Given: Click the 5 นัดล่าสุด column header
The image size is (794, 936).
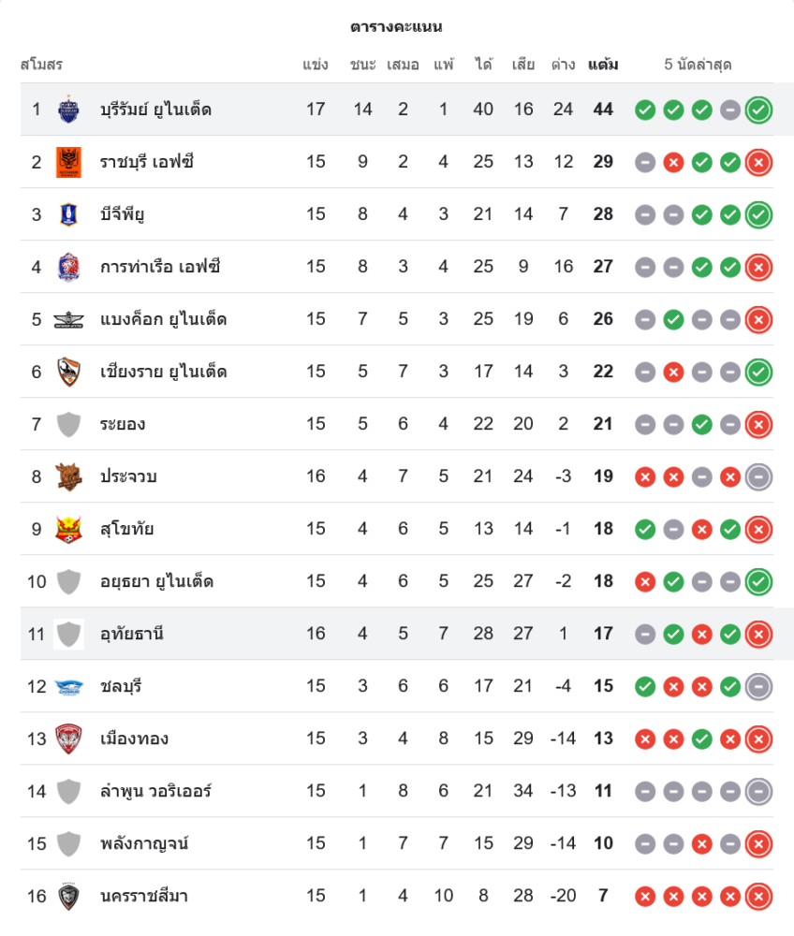Looking at the screenshot, I should coord(698,65).
